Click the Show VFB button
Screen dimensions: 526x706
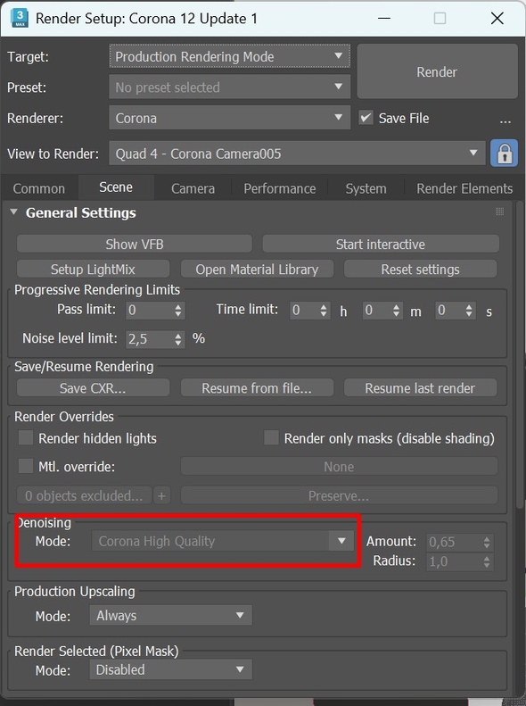(135, 244)
